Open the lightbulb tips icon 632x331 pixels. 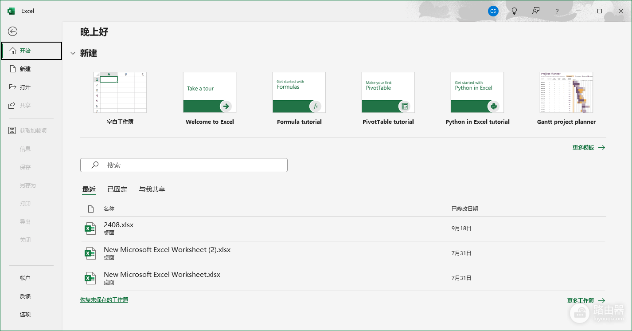(514, 11)
